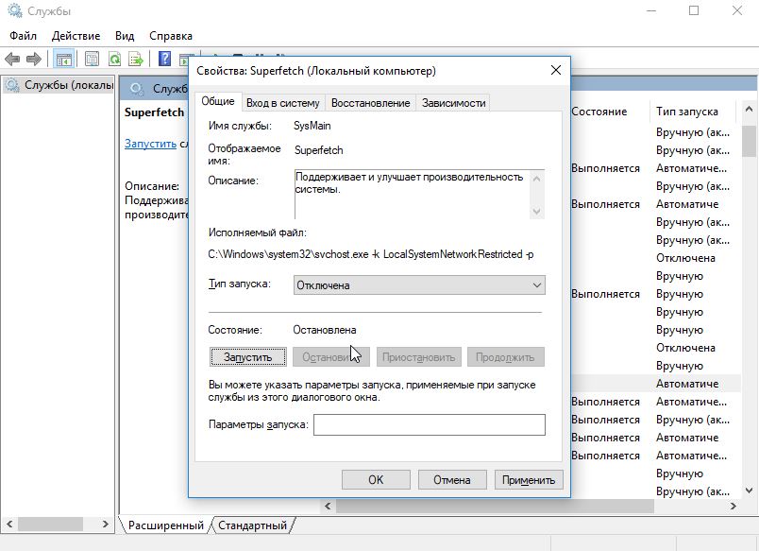The image size is (759, 551).
Task: Click the description box scroll-up arrow
Action: (536, 179)
